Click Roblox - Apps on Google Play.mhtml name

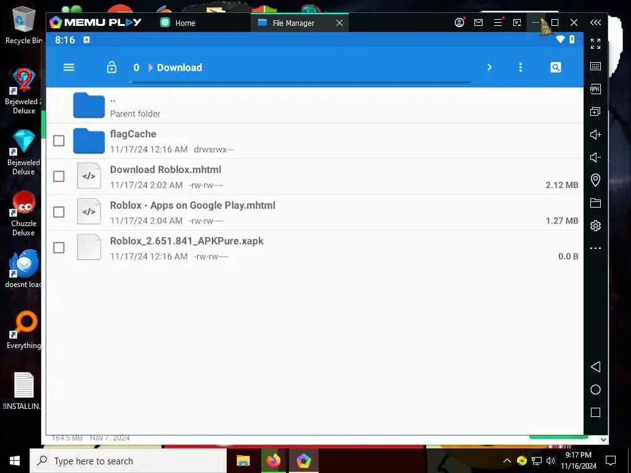click(x=193, y=206)
